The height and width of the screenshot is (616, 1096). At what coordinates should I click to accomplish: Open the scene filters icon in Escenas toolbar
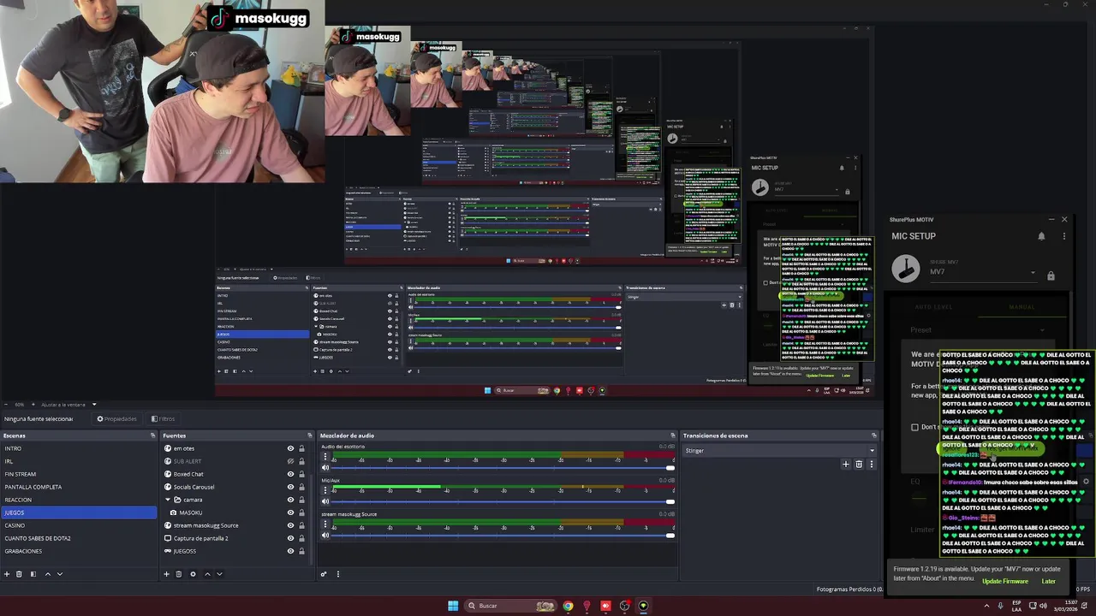(33, 574)
